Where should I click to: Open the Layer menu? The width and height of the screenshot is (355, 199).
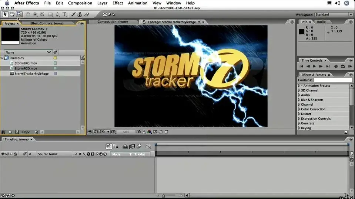point(102,3)
